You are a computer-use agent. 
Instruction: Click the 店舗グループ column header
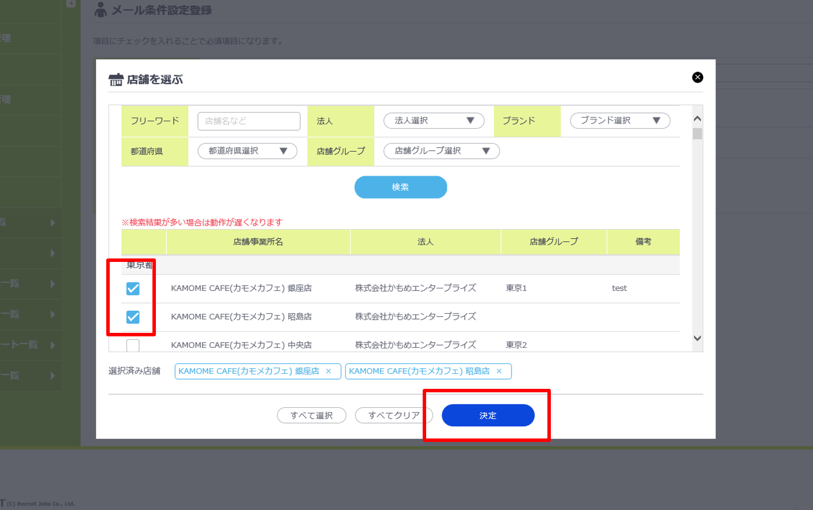[x=553, y=242]
